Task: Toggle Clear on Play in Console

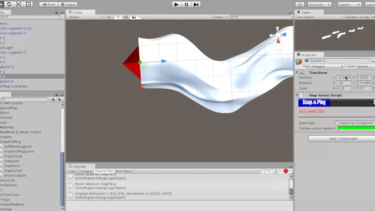Action: 104,171
